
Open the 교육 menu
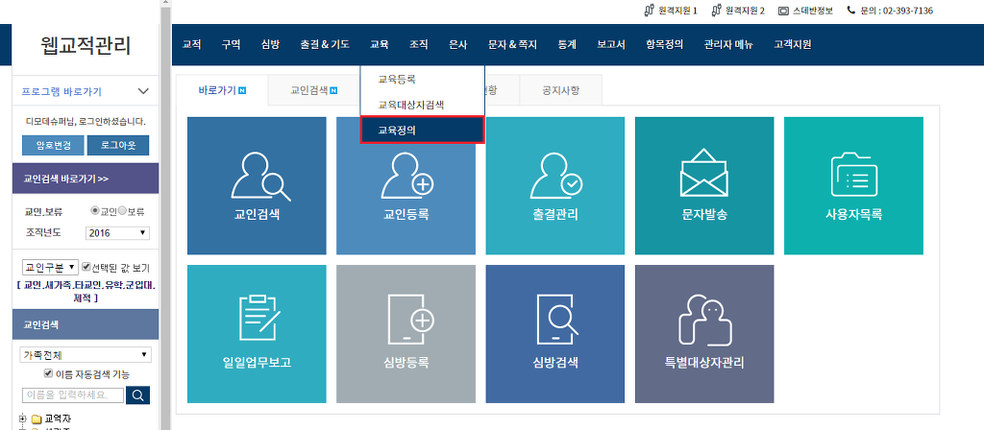tap(379, 44)
